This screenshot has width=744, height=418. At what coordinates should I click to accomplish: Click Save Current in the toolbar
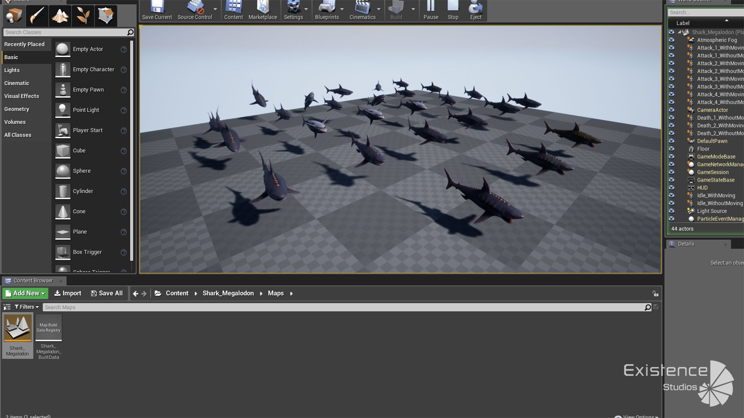(x=157, y=10)
